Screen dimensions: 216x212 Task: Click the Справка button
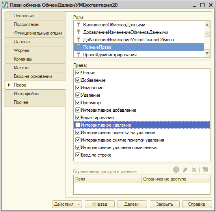click(197, 204)
